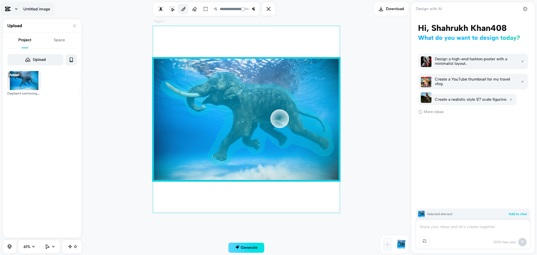Expand the pointer tool dropdown arrow
Viewport: 537px width, 255px height.
(53, 247)
